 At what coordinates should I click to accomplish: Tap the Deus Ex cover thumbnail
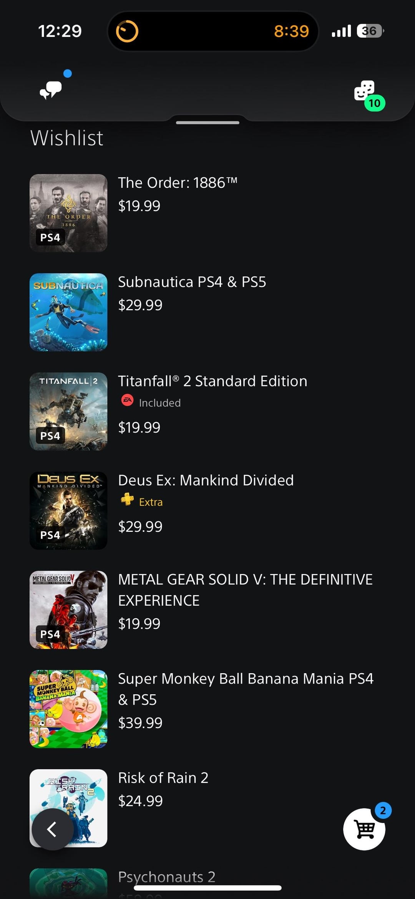[68, 510]
